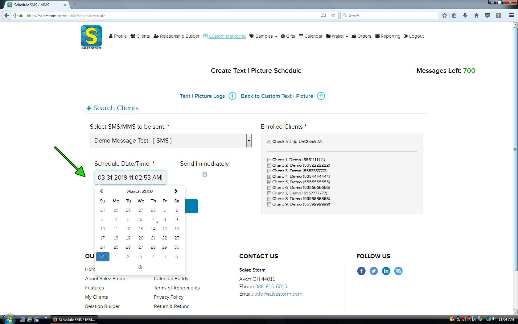Open the Relationship Builder menu item
Viewport: 518px width, 324px height.
[176, 36]
